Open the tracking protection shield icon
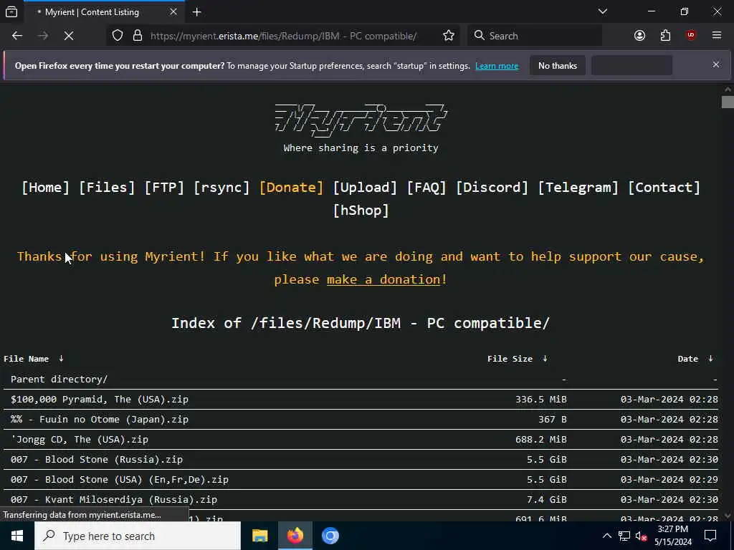Viewport: 734px width, 550px height. point(118,36)
